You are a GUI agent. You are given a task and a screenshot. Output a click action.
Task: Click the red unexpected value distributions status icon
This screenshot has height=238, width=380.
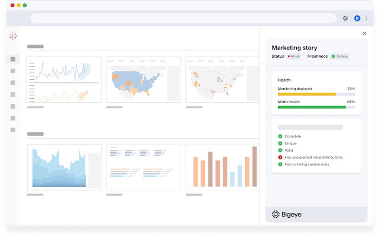280,157
